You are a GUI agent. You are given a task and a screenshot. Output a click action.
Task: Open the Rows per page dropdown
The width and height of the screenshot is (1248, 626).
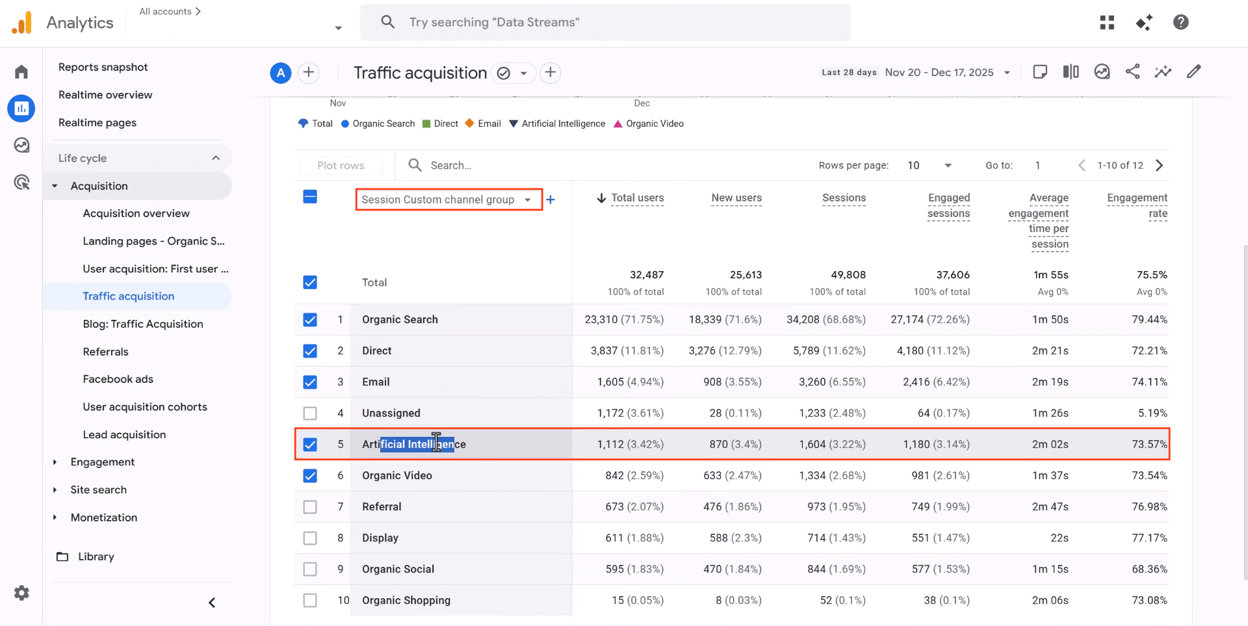click(x=929, y=165)
